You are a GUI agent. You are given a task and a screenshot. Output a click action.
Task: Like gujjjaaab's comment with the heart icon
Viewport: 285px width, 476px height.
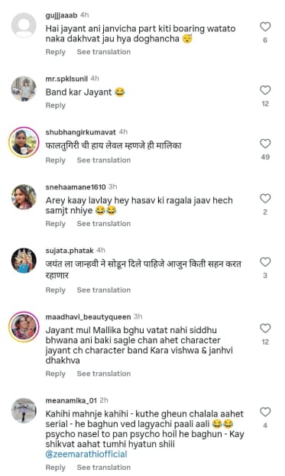click(265, 27)
